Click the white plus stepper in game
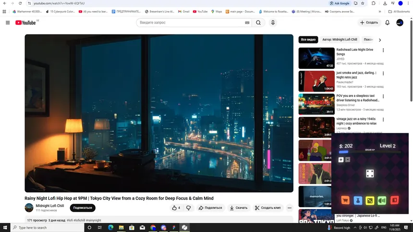Screen dimensions: 413x232 coord(341,160)
